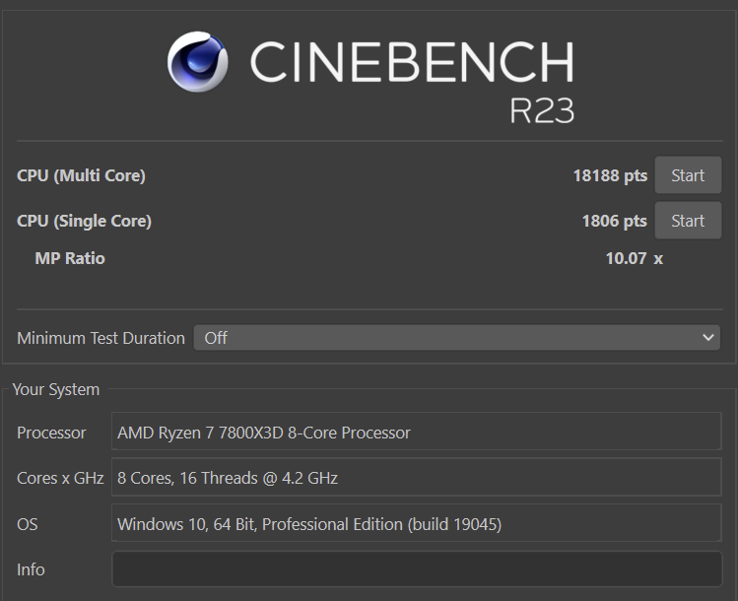Select the Cores x GHz field
Viewport: 738px width, 601px height.
pyautogui.click(x=417, y=477)
